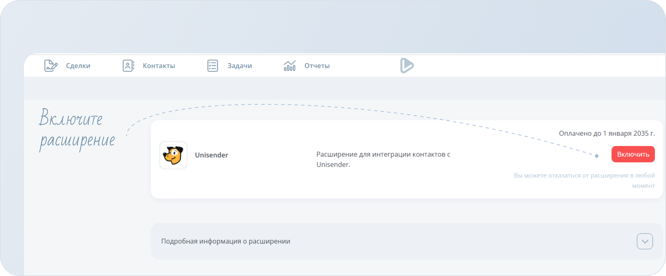Click the Unisender dog logo
666x276 pixels.
(x=173, y=155)
